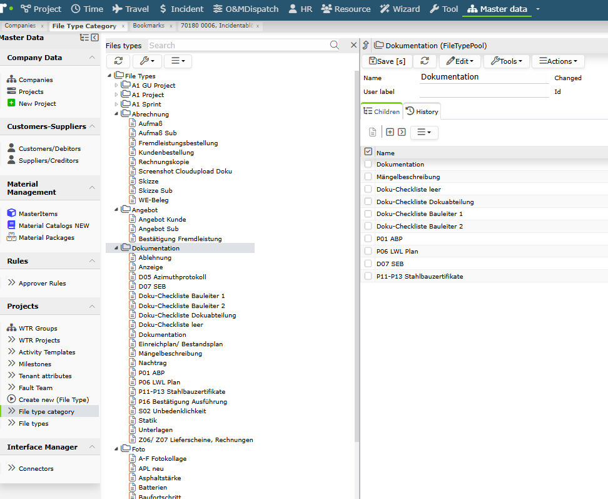This screenshot has width=608, height=499.
Task: Open the list menu dropdown in Files types toolbar
Action: (x=178, y=61)
